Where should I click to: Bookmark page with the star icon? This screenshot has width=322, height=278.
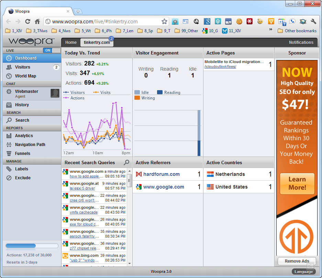coord(164,22)
